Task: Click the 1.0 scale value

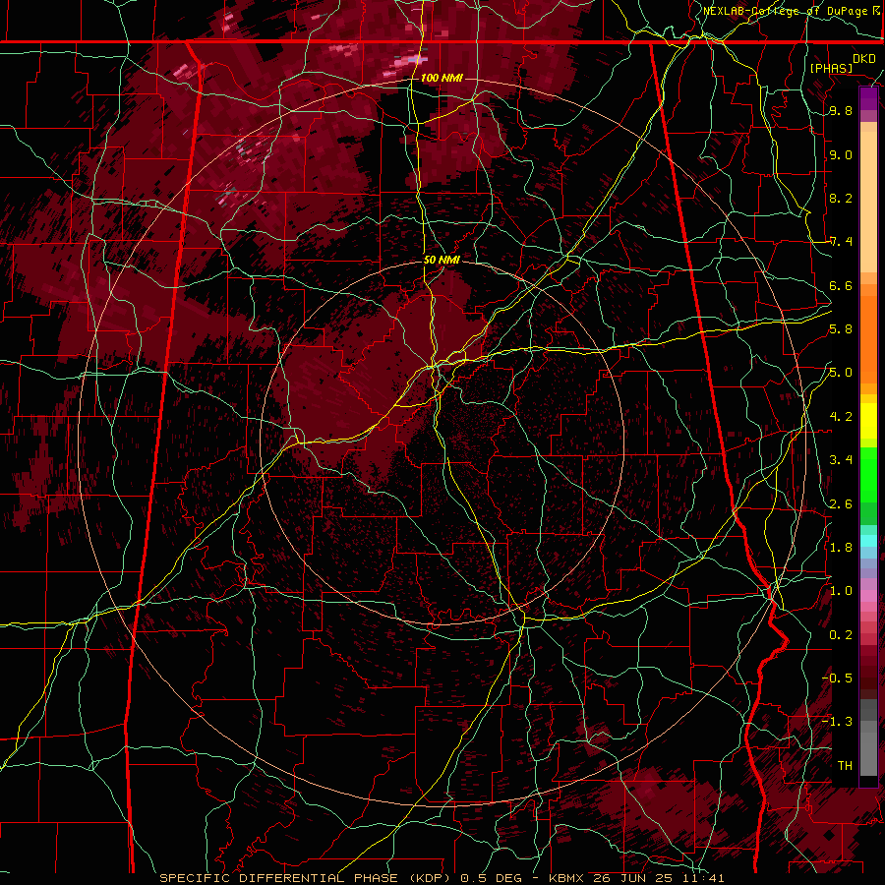Action: [x=841, y=591]
